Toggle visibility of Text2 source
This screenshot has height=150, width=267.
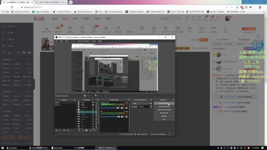coord(93,105)
